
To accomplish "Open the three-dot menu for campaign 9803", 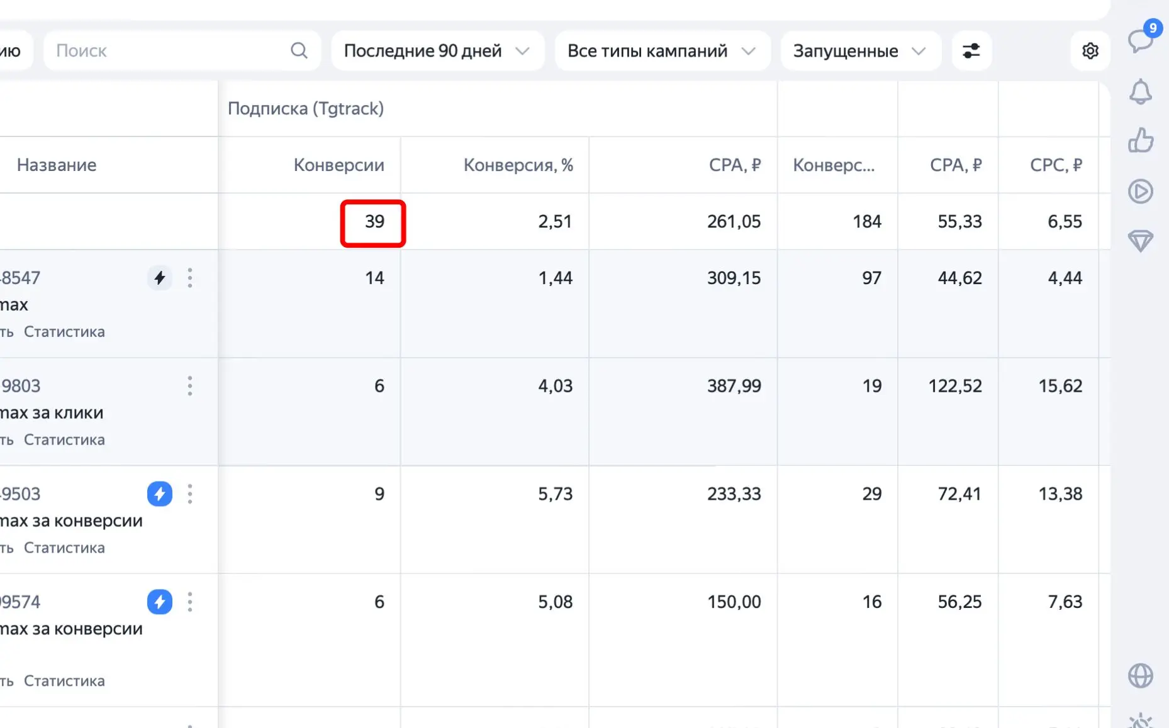I will pos(190,385).
